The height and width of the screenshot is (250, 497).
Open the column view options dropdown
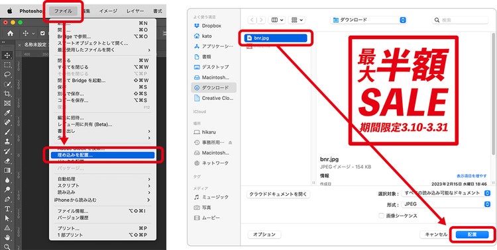click(x=277, y=20)
